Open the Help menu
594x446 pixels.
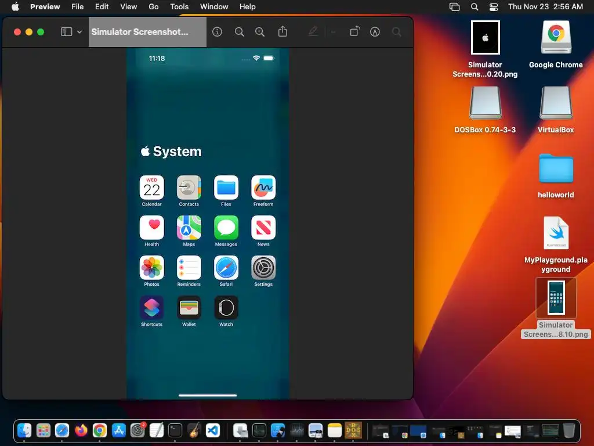247,6
